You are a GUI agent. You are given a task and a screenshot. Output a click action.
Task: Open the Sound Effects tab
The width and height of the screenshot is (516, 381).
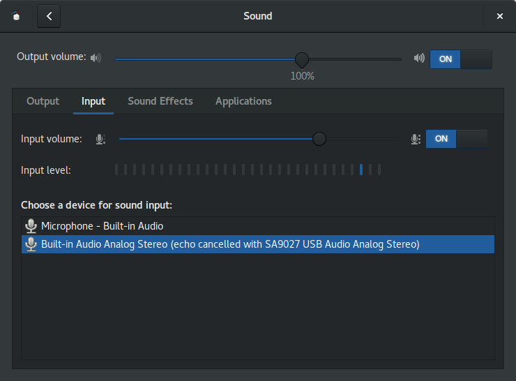point(160,101)
